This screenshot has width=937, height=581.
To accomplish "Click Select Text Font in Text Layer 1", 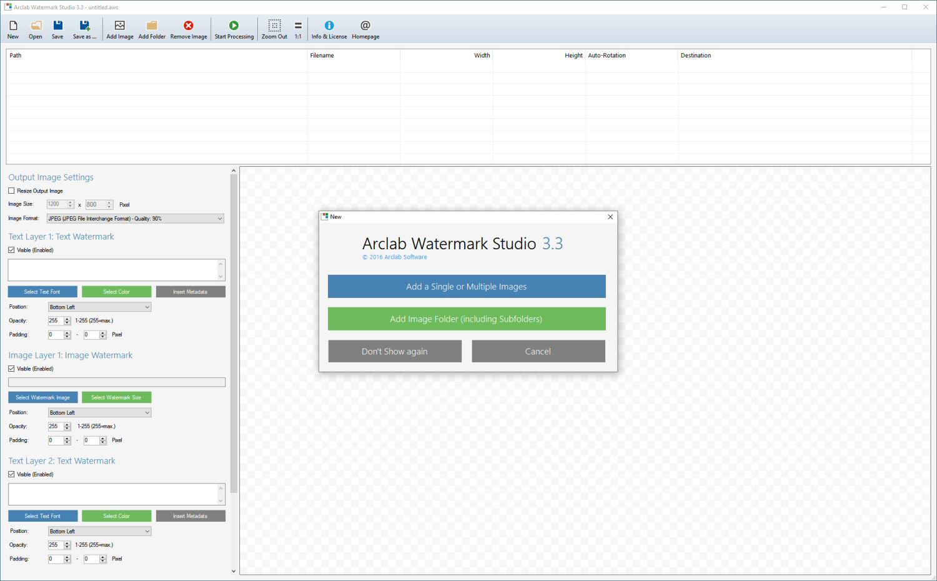I will [42, 292].
